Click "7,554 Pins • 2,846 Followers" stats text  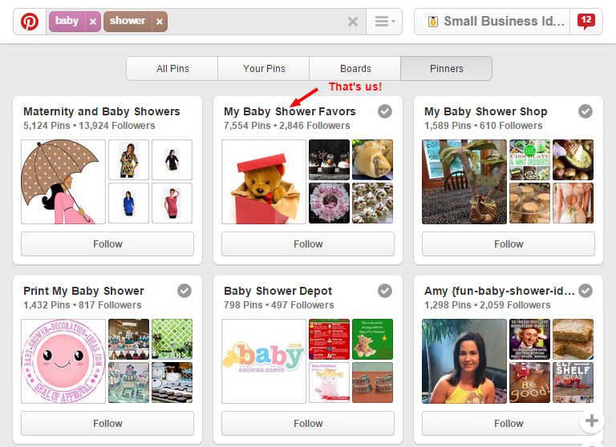[287, 126]
